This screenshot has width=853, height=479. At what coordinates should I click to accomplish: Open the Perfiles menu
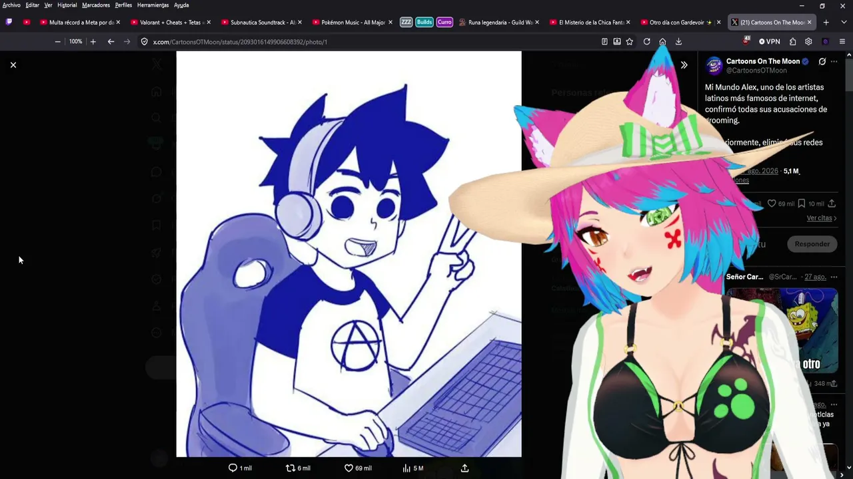pos(123,5)
